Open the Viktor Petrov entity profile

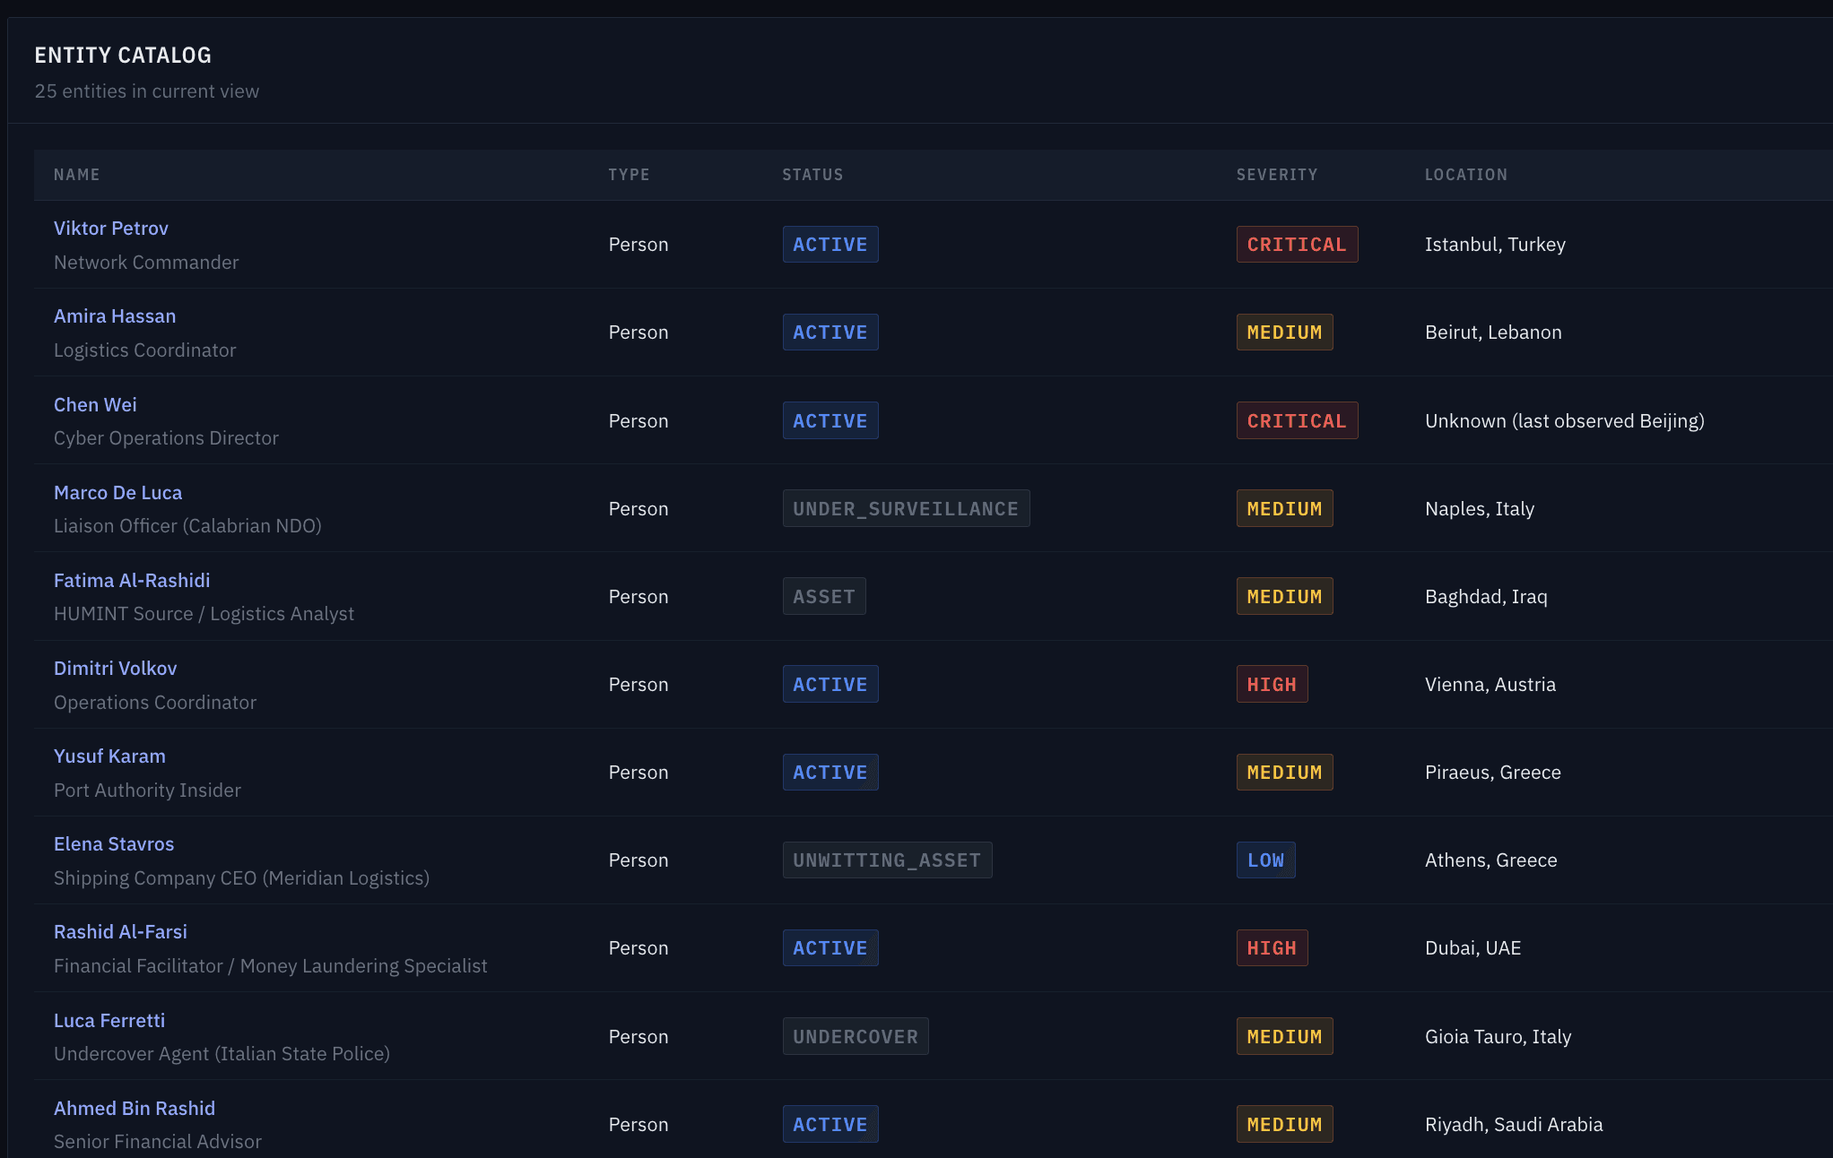tap(110, 228)
